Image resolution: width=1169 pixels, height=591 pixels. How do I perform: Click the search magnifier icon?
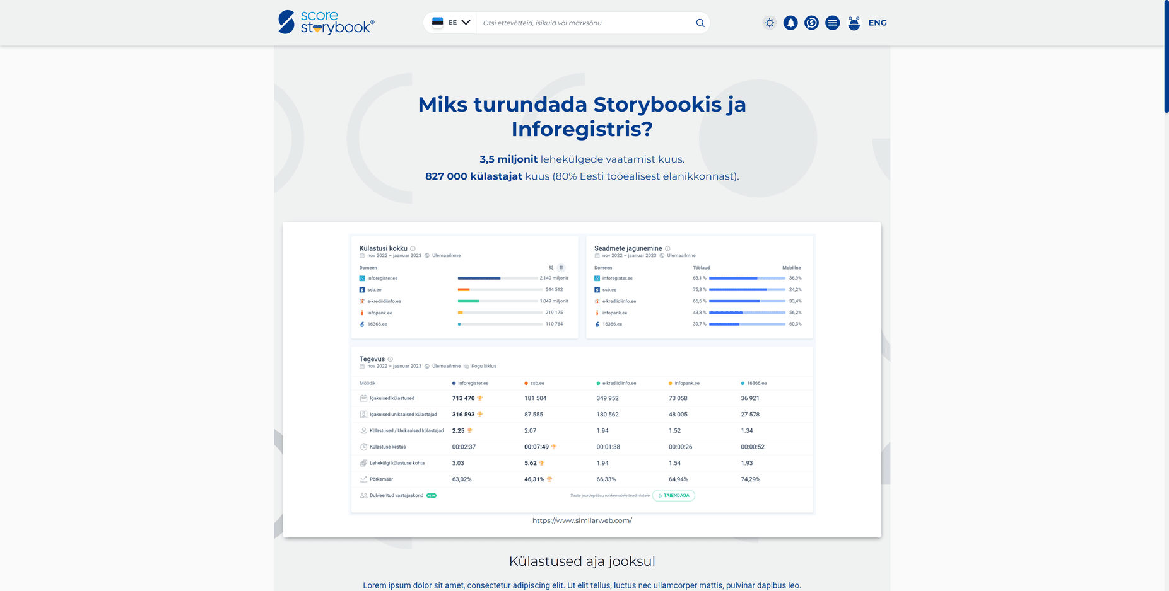[700, 23]
